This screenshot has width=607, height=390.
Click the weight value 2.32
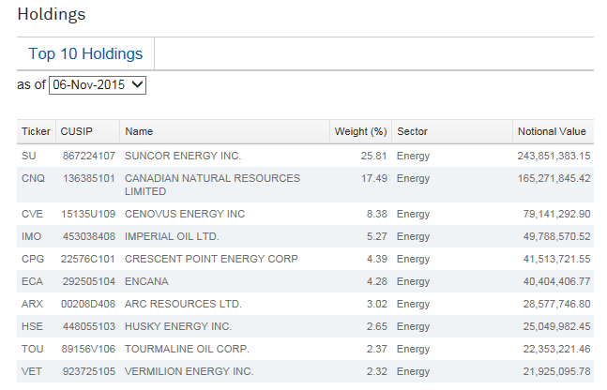point(377,371)
